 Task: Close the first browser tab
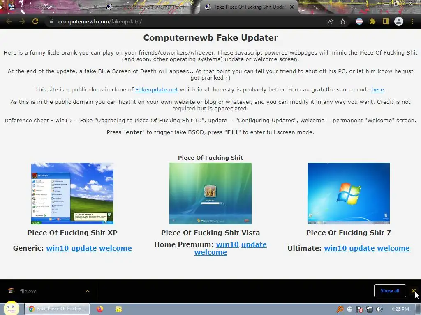(95, 7)
